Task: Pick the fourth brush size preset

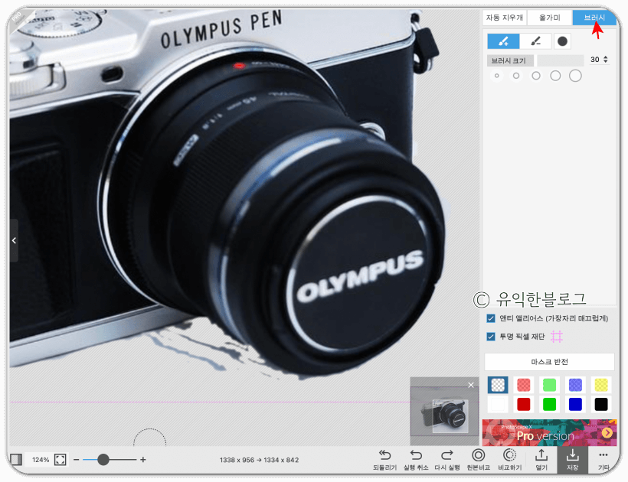Action: point(555,76)
